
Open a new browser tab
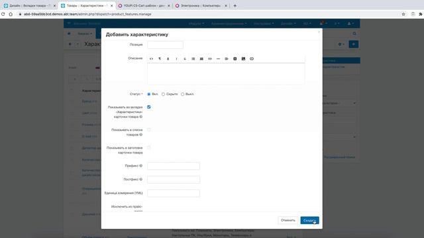point(235,6)
